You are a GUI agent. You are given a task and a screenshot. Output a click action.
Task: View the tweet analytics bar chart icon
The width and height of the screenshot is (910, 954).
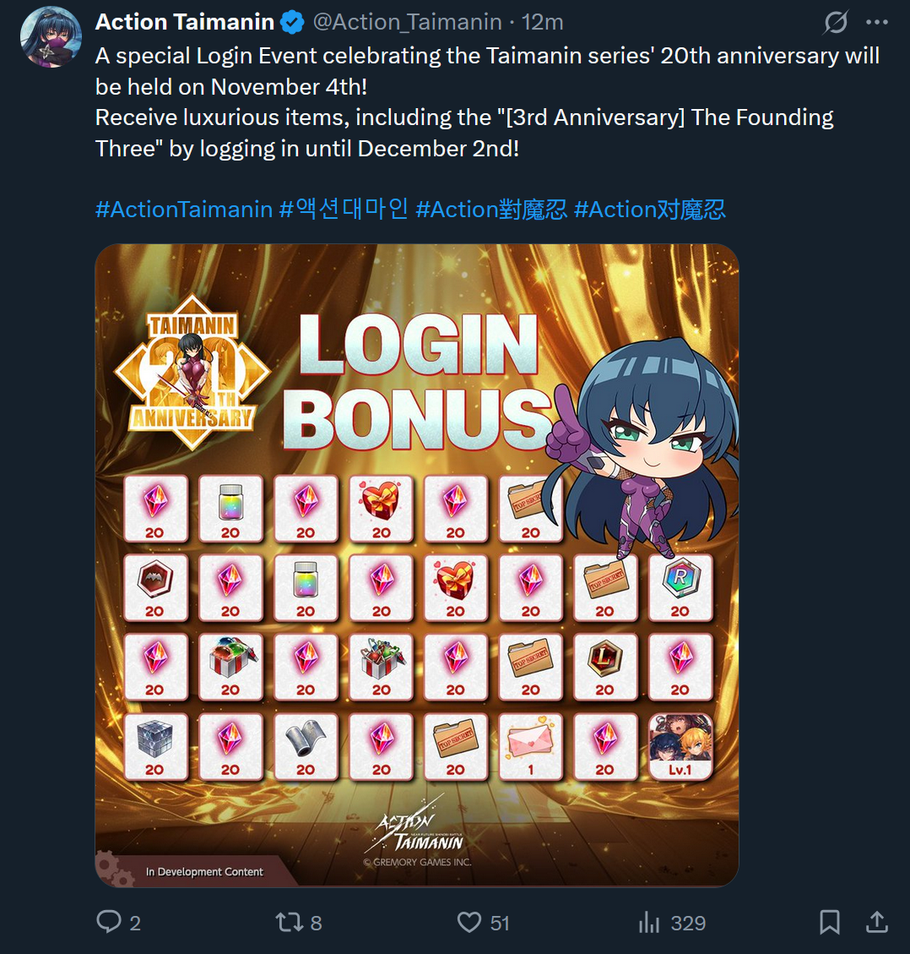[649, 922]
